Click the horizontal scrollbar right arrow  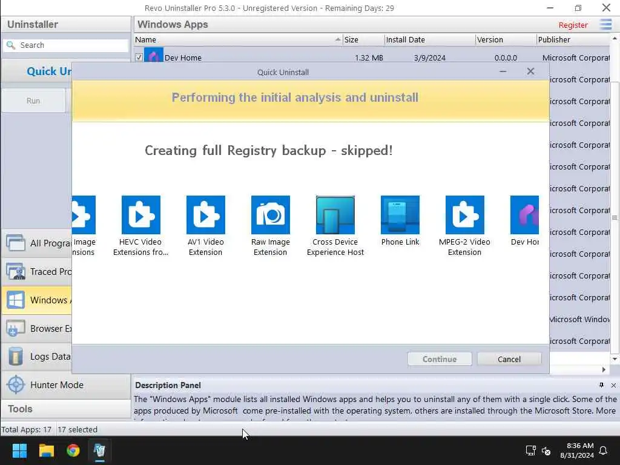click(604, 370)
